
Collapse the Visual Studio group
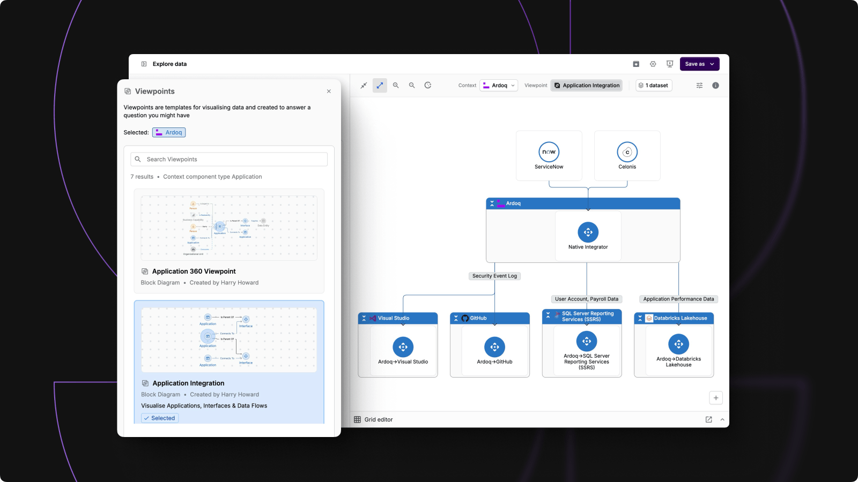pyautogui.click(x=364, y=318)
